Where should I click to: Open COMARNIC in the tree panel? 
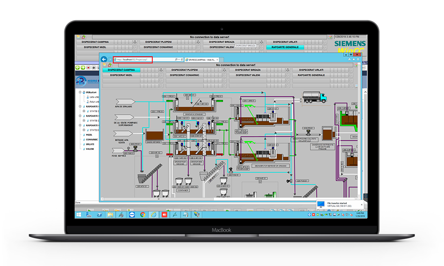pos(92,140)
